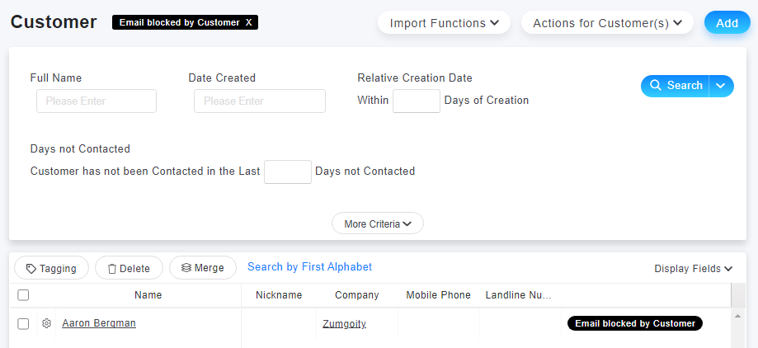Expand More Criteria
The height and width of the screenshot is (348, 758).
(x=378, y=223)
